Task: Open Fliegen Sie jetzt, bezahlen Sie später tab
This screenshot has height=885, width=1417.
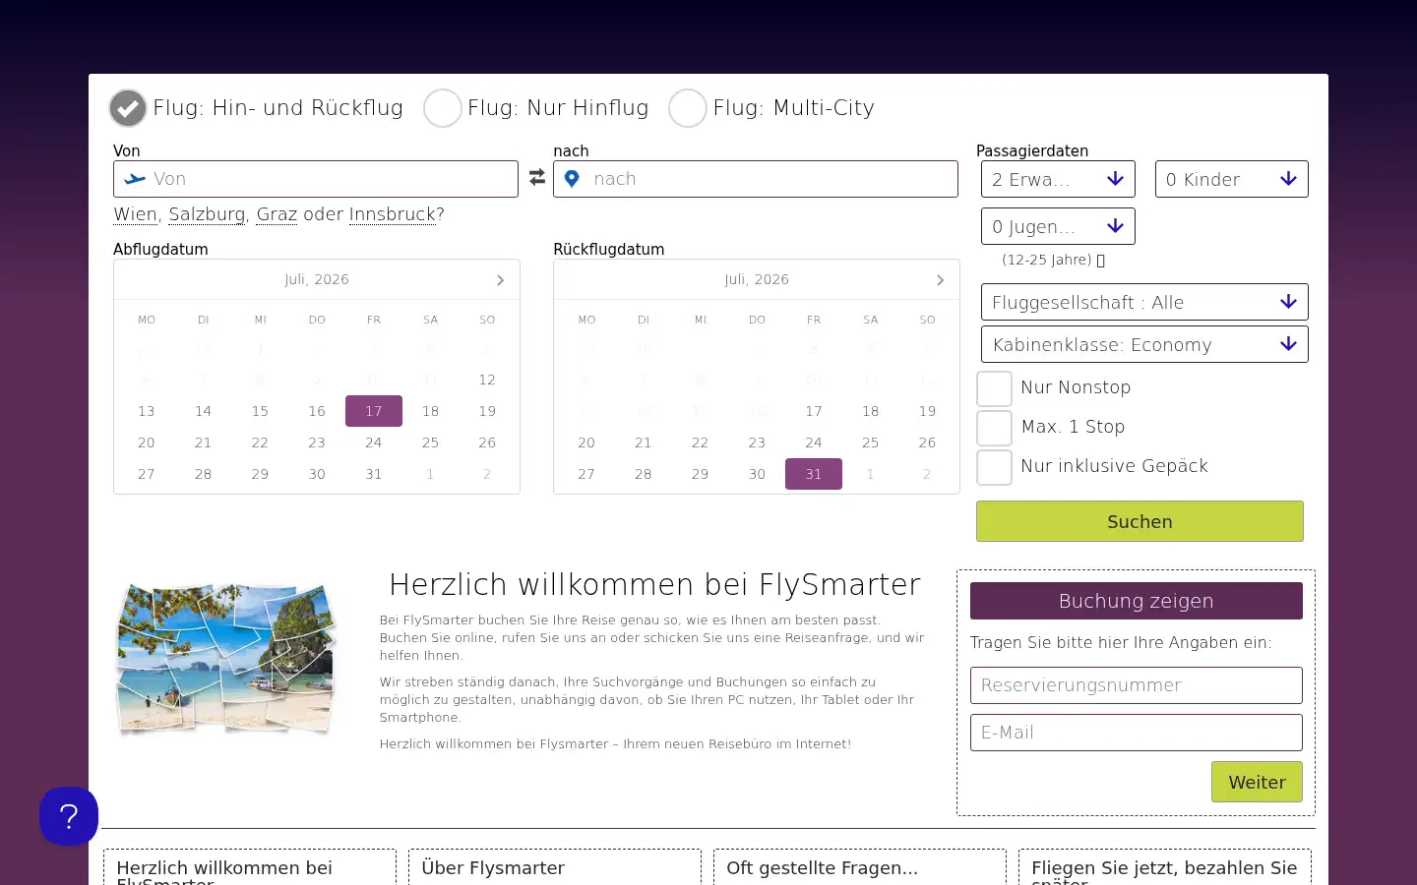Action: pos(1165,867)
